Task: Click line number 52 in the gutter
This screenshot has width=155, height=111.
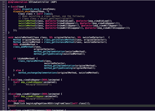Action: (x=3, y=94)
